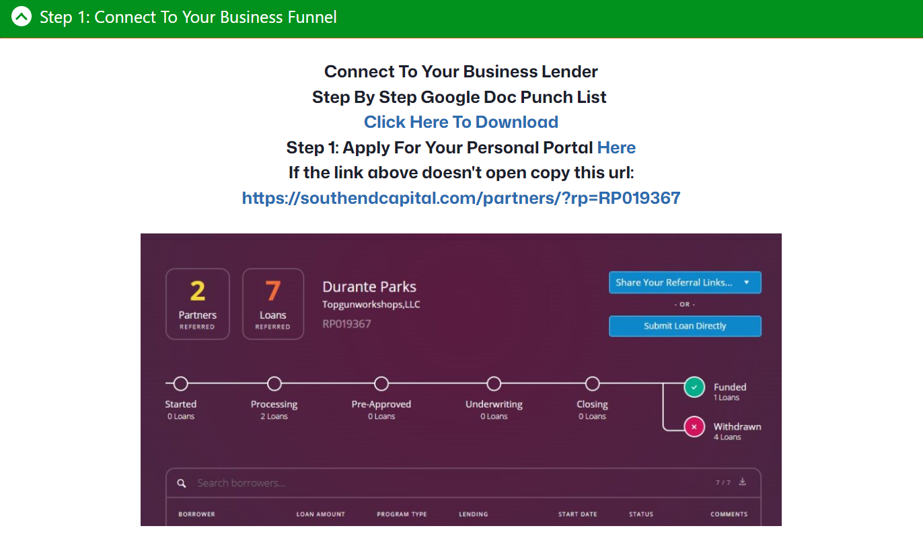Click the 7 / 7 borrower count

(x=723, y=482)
